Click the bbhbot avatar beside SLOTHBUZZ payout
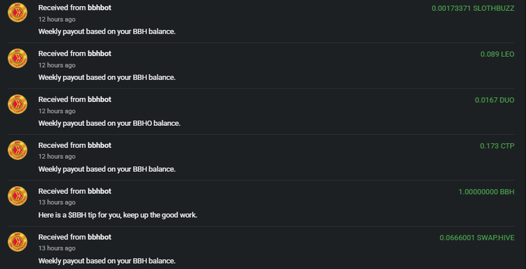Image resolution: width=526 pixels, height=269 pixels. (17, 12)
